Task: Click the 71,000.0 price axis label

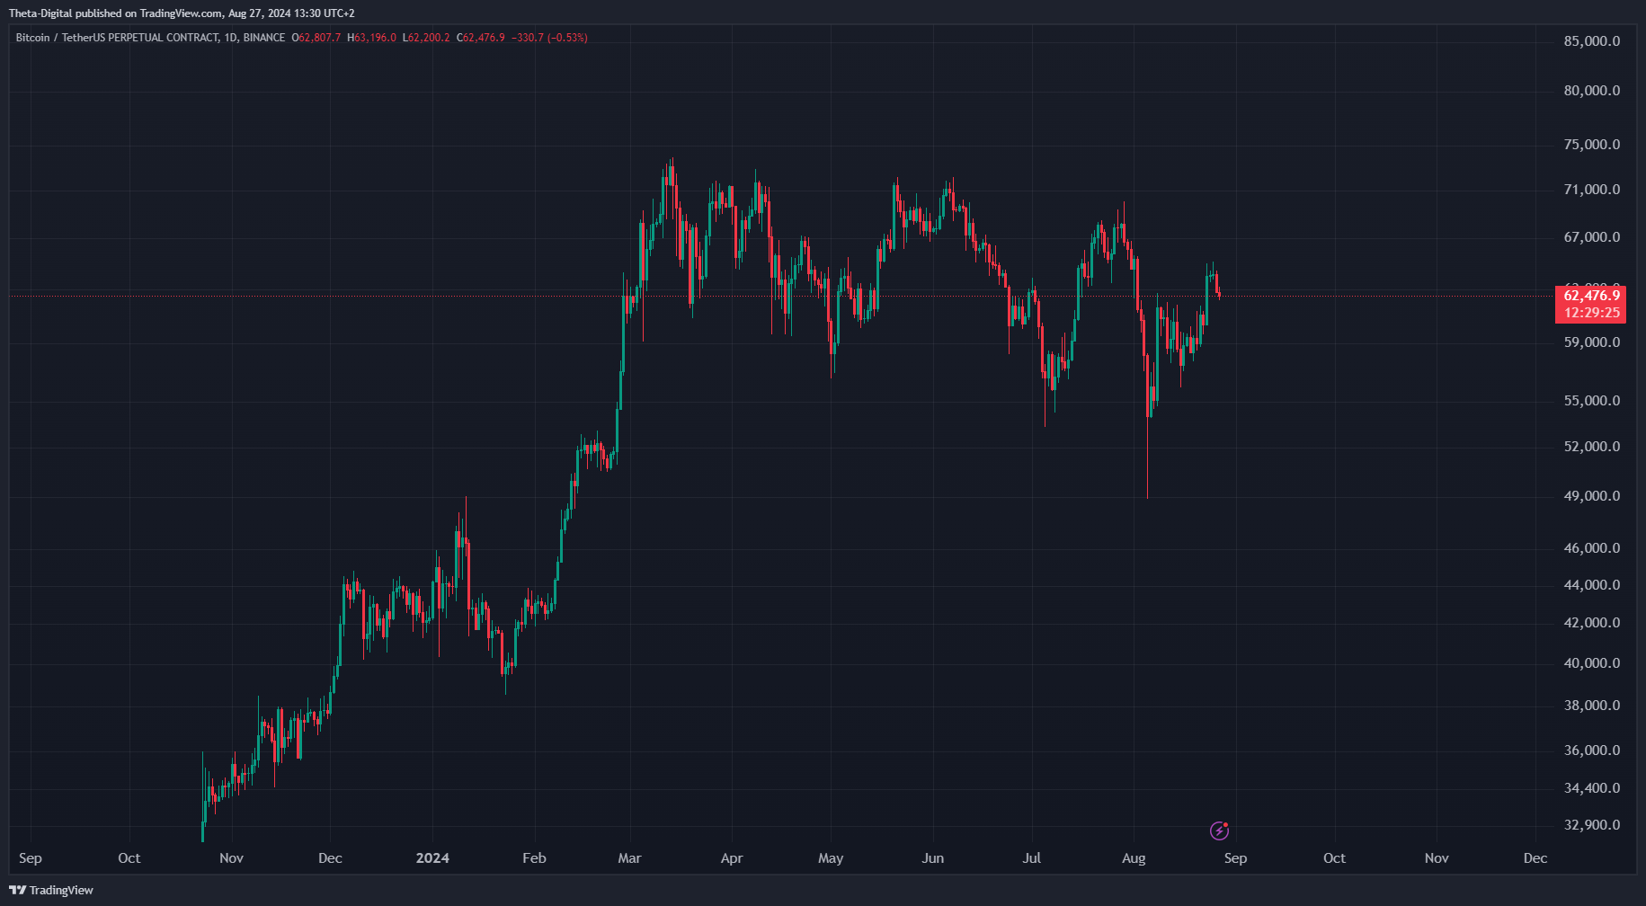Action: click(x=1592, y=190)
